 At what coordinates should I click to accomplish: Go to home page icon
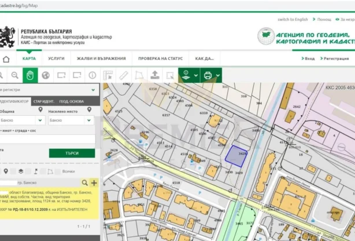pos(6,59)
